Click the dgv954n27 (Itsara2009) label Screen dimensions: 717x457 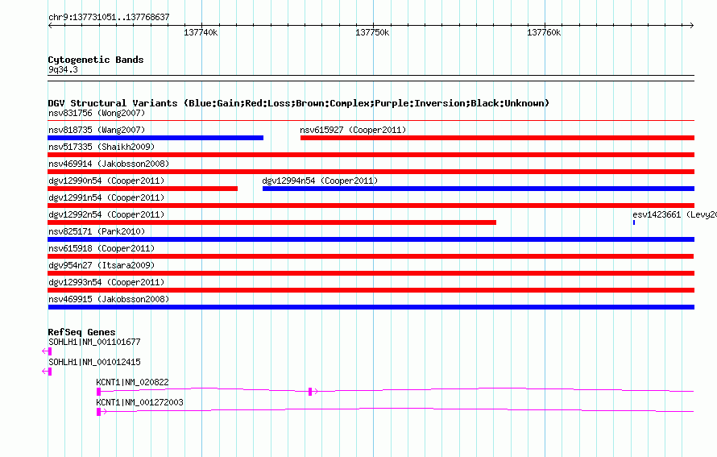102,265
